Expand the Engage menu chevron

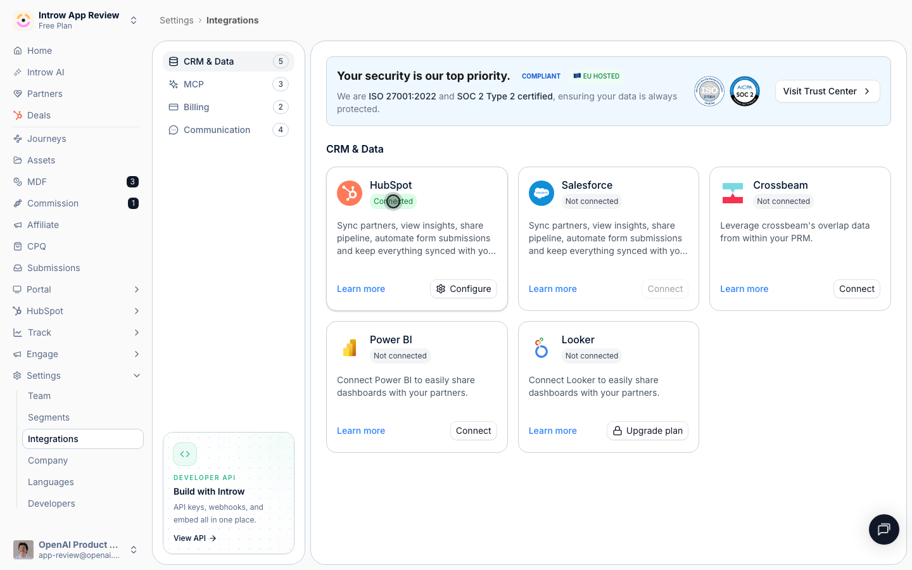pos(137,354)
